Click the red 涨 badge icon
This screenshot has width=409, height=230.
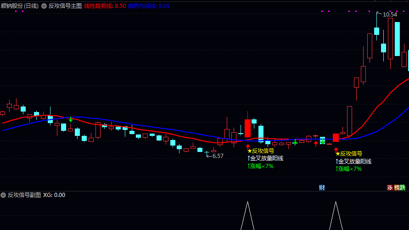pos(390,187)
